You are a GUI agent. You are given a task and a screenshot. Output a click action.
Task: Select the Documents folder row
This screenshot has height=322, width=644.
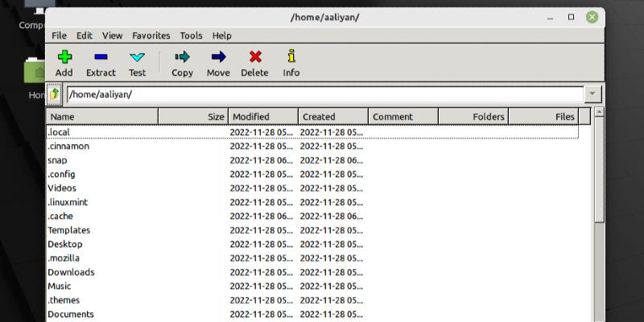point(312,314)
